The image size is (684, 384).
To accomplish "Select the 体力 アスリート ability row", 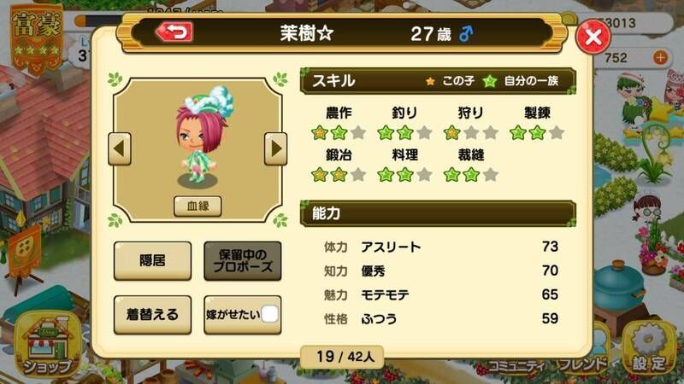I will pyautogui.click(x=440, y=247).
